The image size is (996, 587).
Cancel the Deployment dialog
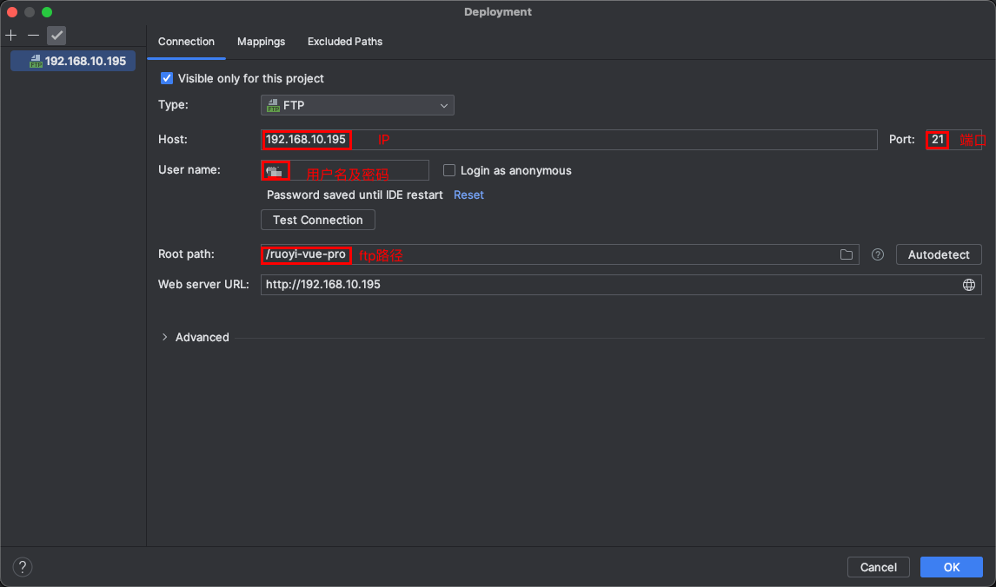(x=878, y=567)
